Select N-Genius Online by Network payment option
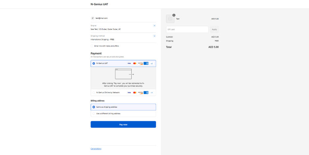309x155 pixels. [x=94, y=93]
